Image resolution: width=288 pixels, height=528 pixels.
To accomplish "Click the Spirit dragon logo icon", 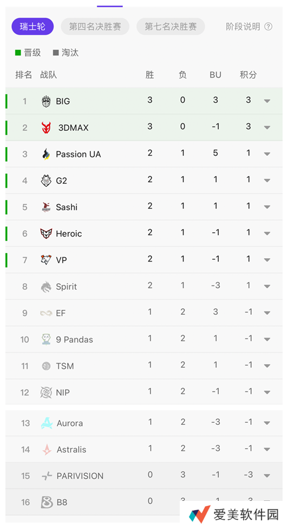I will point(46,287).
